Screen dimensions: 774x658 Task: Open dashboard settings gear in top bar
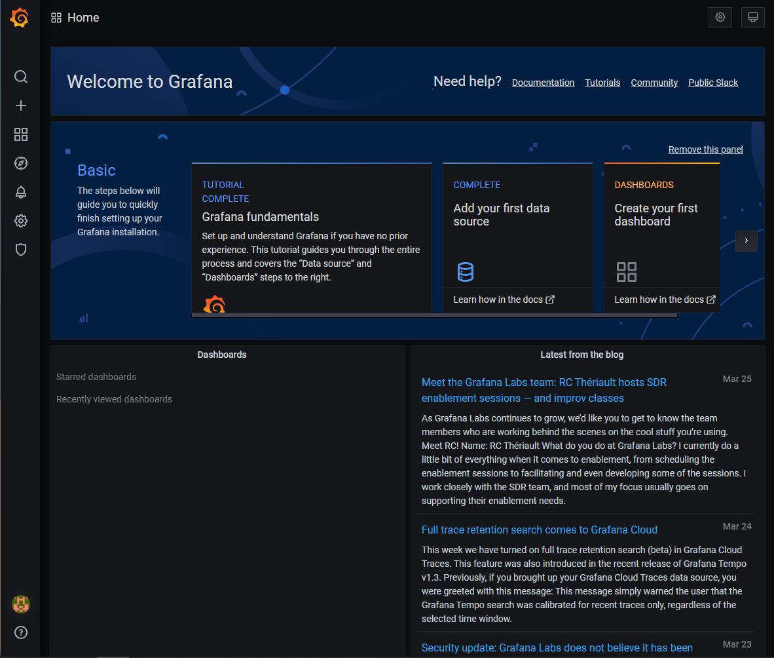720,17
